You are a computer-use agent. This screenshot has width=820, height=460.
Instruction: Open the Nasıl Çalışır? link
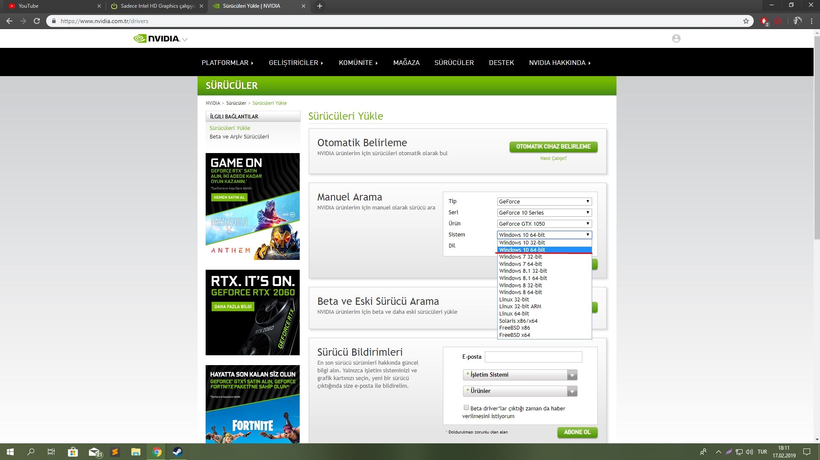(x=553, y=158)
